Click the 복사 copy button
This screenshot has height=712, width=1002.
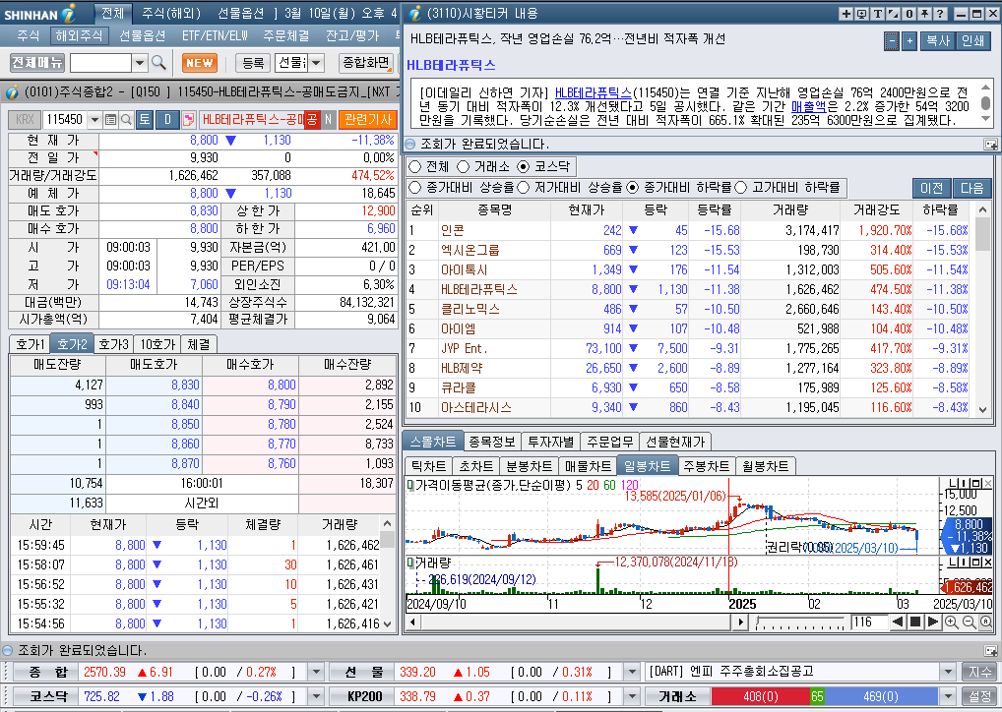point(938,41)
